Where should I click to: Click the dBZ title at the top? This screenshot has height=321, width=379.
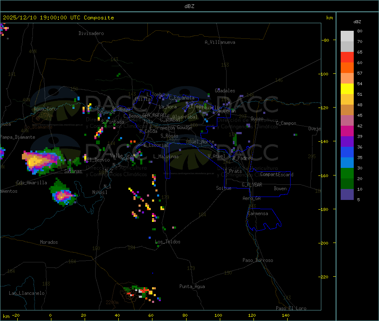(x=189, y=6)
